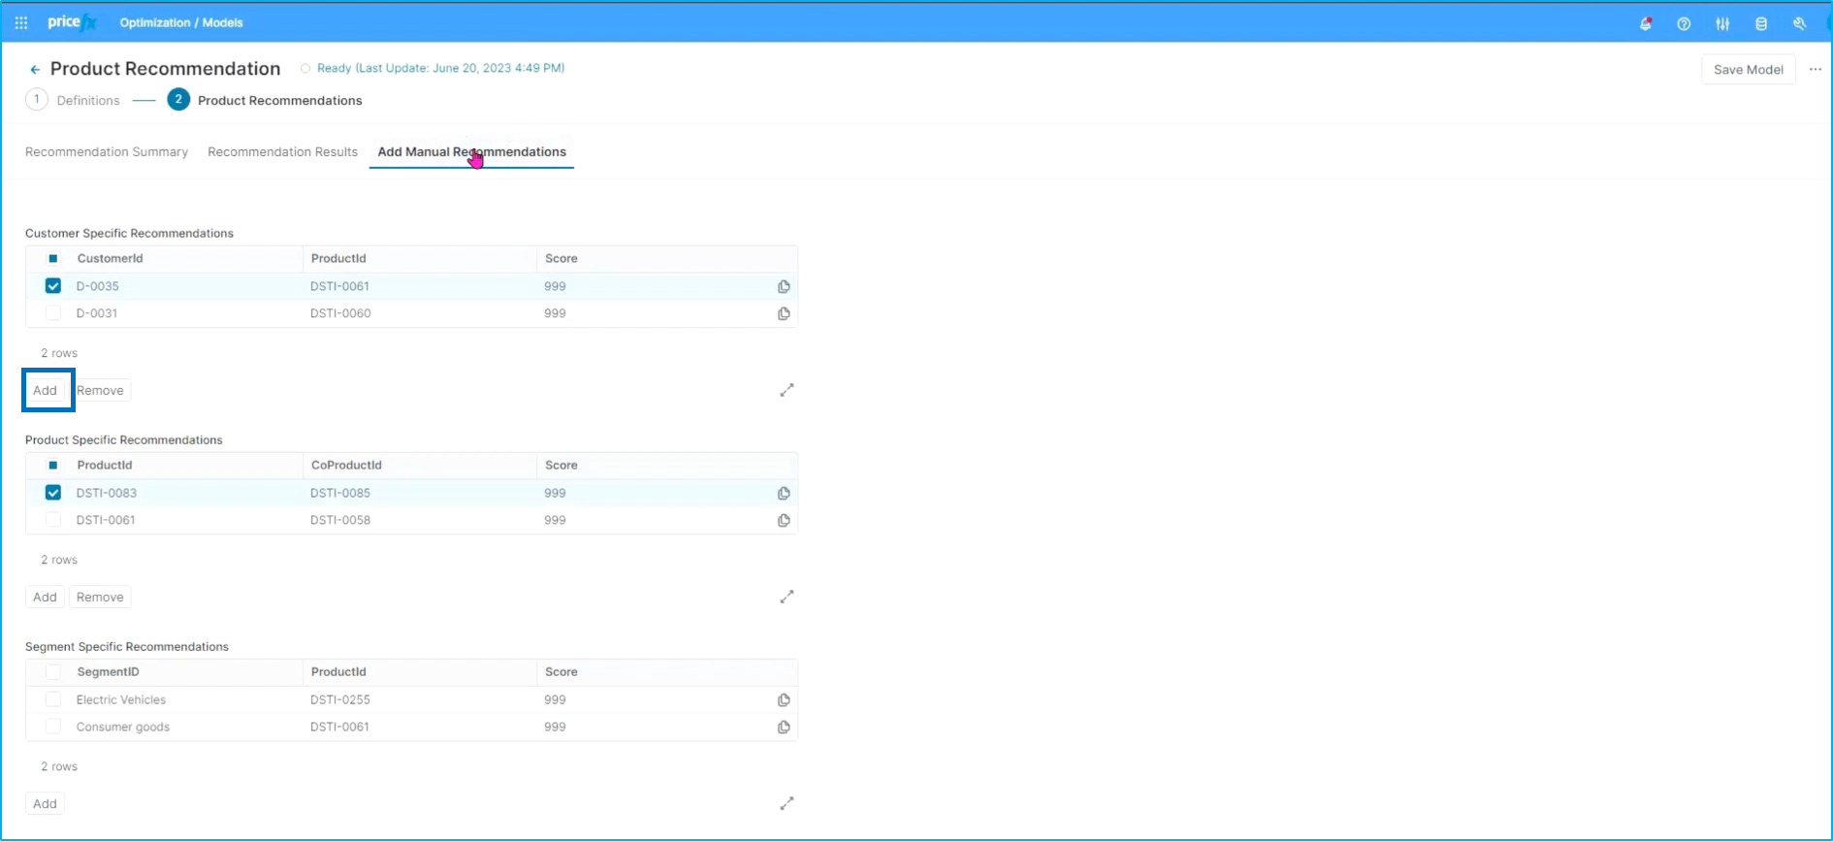
Task: Remove selected Customer Specific Recommendation
Action: click(100, 390)
